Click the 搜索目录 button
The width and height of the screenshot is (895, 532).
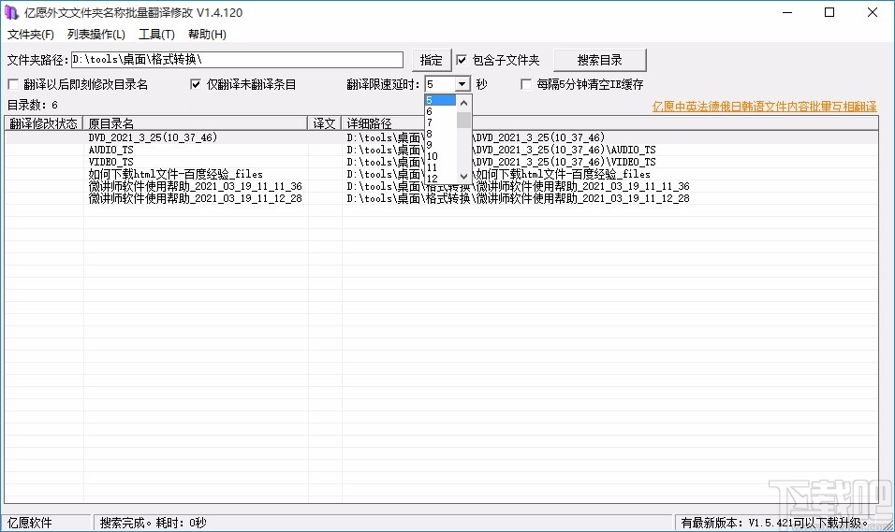point(599,60)
